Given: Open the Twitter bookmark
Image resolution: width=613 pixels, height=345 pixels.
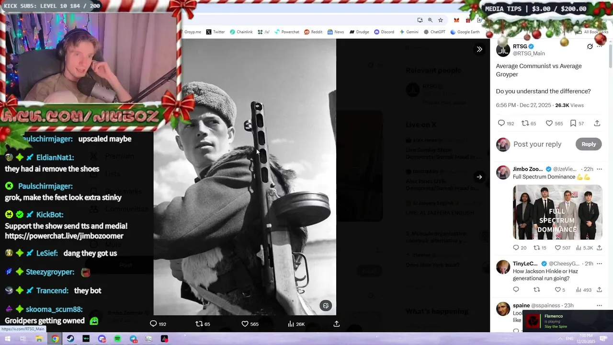Looking at the screenshot, I should click(x=215, y=32).
